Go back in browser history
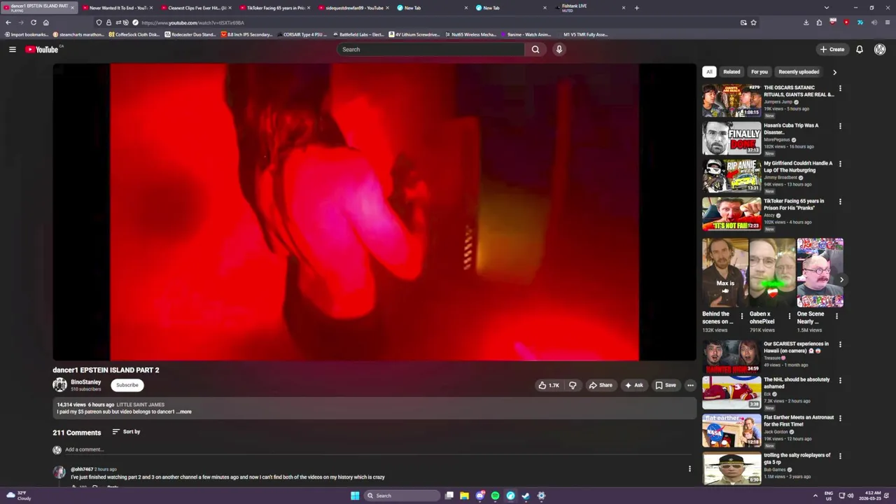Screen dimensions: 896x504 coord(8,22)
